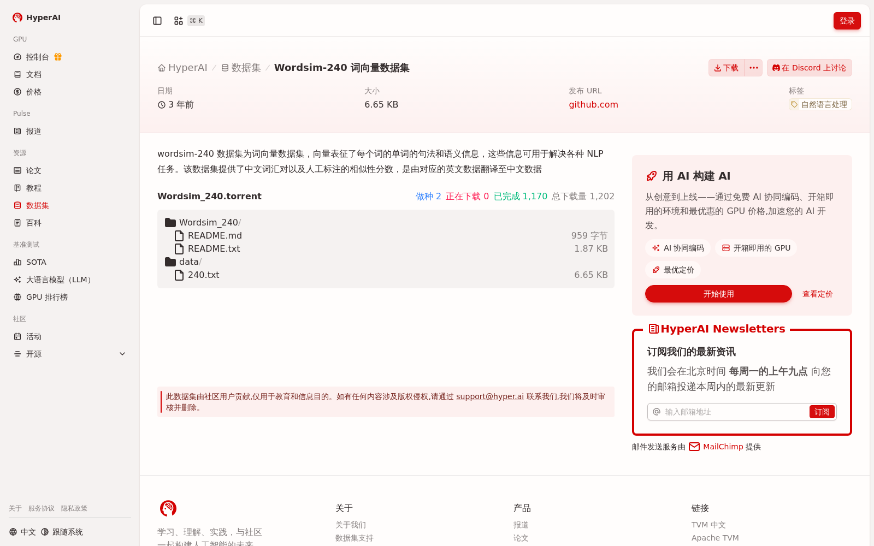
Task: Open the 跟随系统 theme selector
Action: (x=62, y=532)
